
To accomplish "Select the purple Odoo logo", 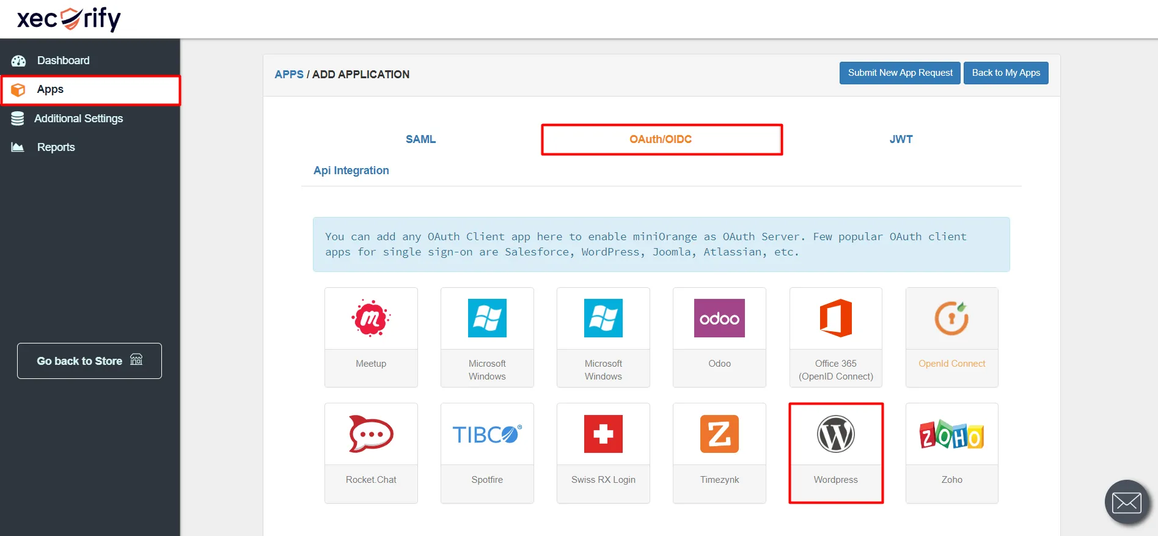I will [719, 318].
